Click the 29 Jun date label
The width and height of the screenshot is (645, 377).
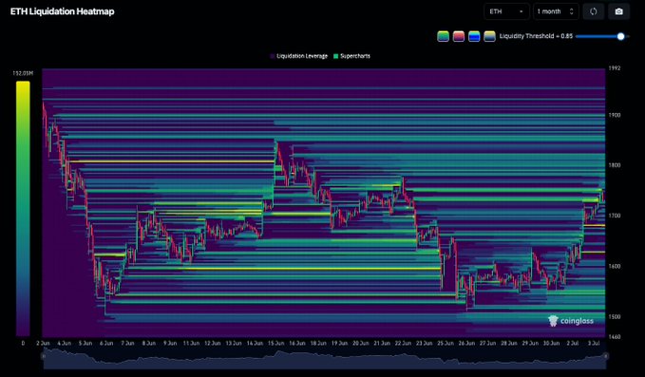[530, 343]
